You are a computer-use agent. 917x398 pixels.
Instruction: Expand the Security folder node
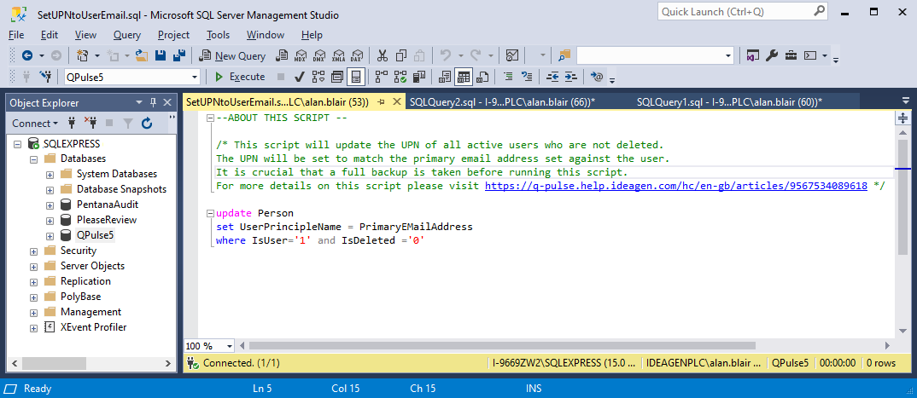33,251
